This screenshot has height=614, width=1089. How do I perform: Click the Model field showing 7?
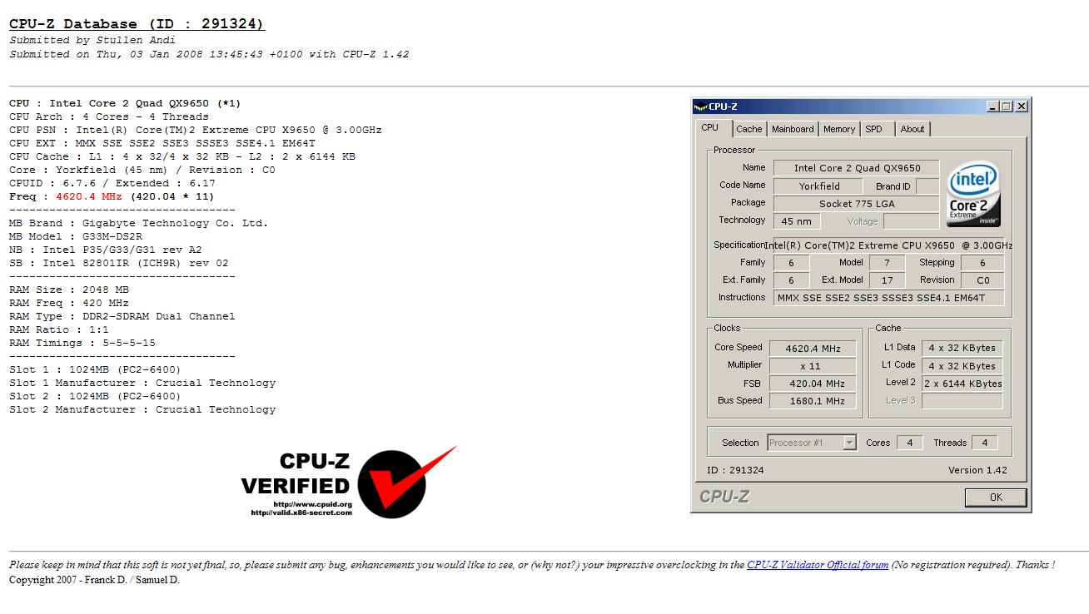tap(887, 263)
